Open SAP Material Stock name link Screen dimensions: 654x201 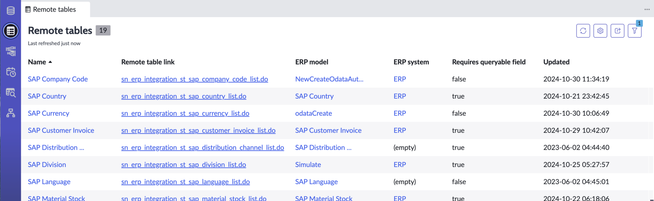(56, 198)
